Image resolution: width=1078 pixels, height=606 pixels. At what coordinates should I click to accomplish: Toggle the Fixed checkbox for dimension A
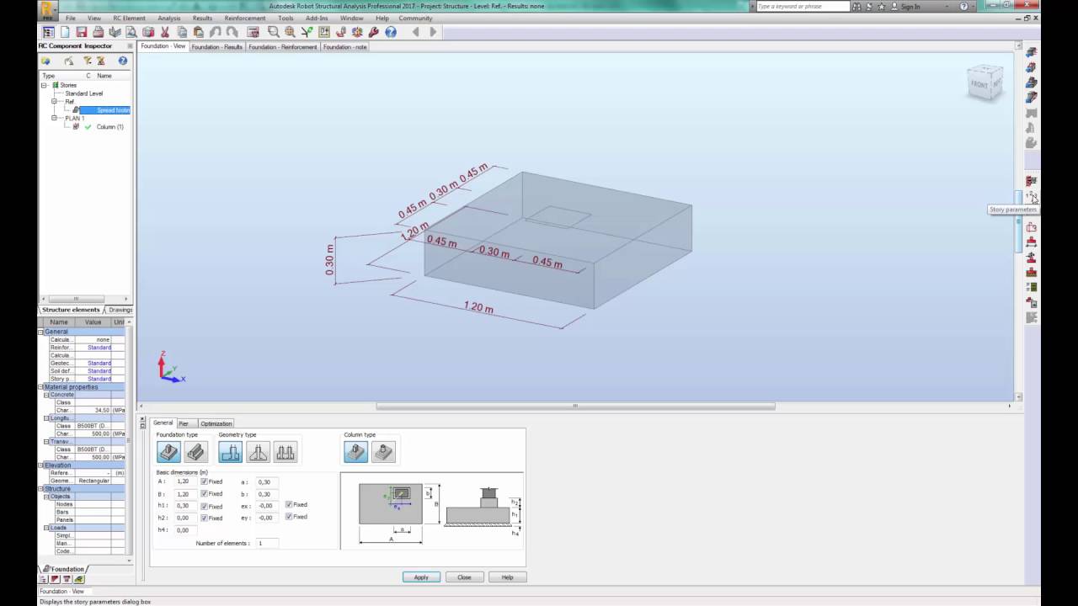pos(204,481)
